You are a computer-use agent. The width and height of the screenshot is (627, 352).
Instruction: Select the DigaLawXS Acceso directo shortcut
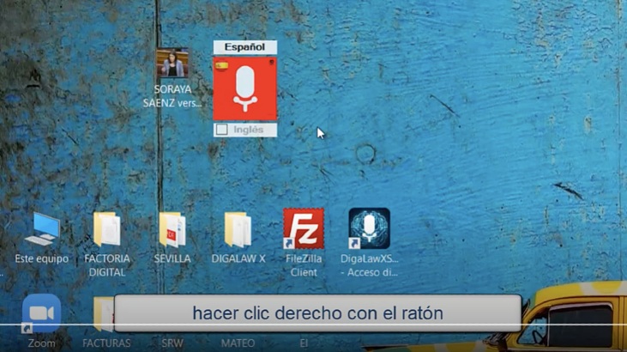(369, 228)
